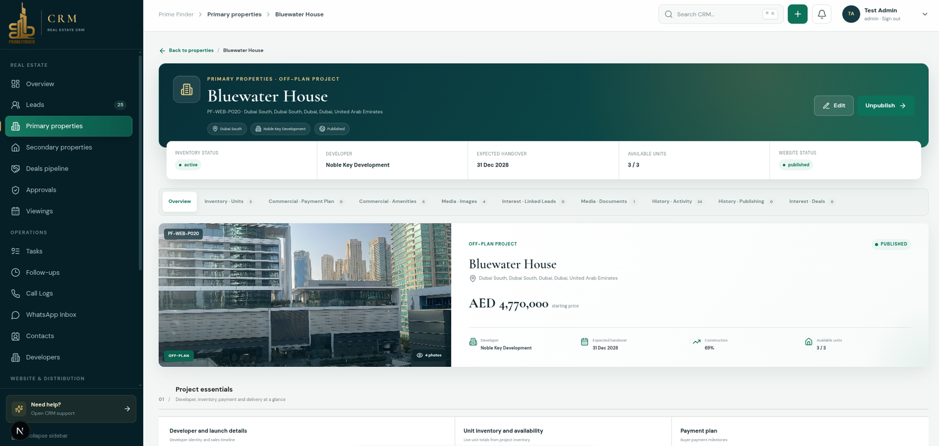Click the 31 Dec 2028 handover value in summary bar
The height and width of the screenshot is (446, 939).
click(x=492, y=165)
